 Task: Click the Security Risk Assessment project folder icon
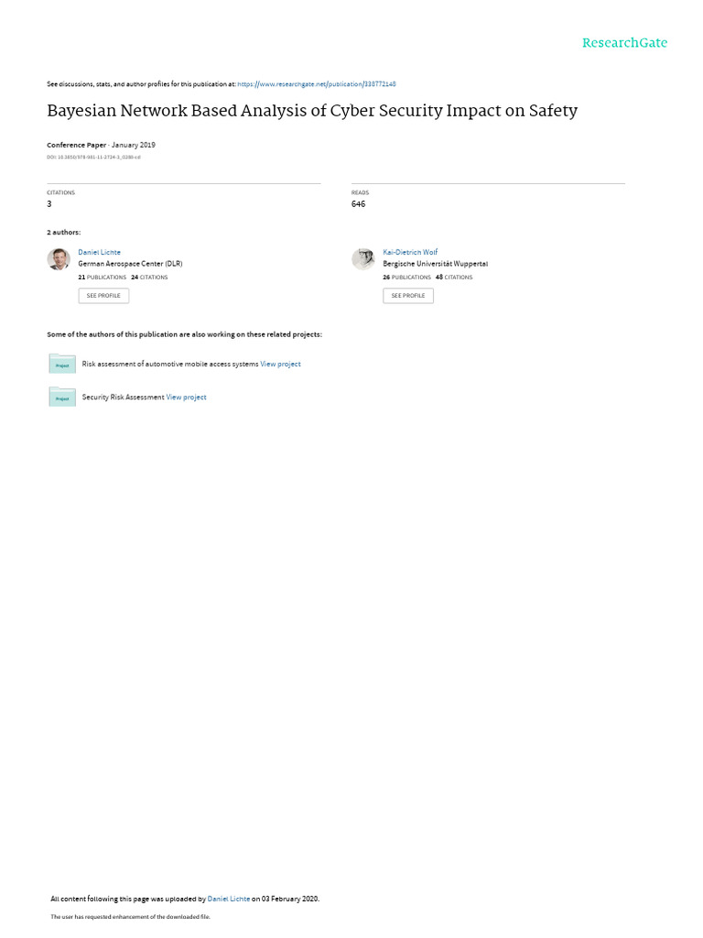click(x=62, y=397)
